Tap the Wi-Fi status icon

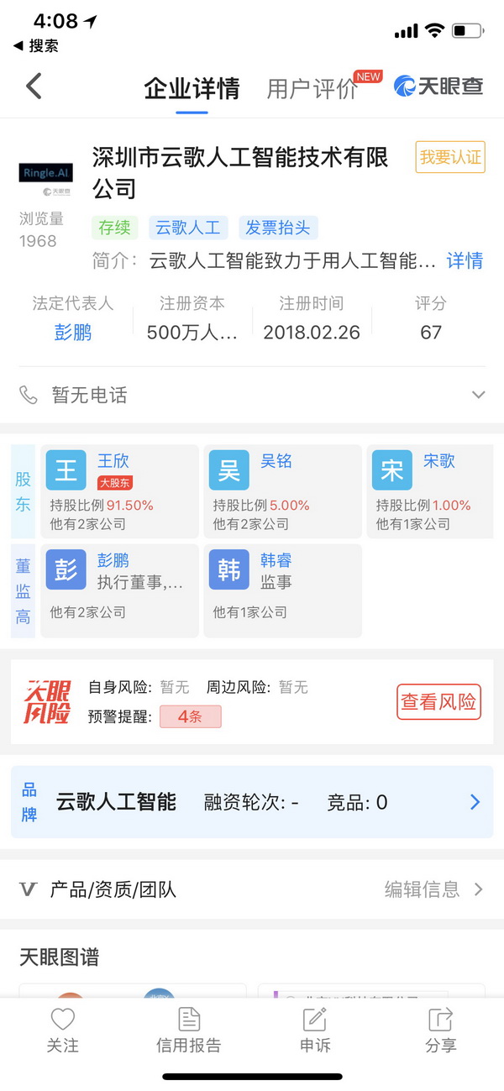[433, 31]
